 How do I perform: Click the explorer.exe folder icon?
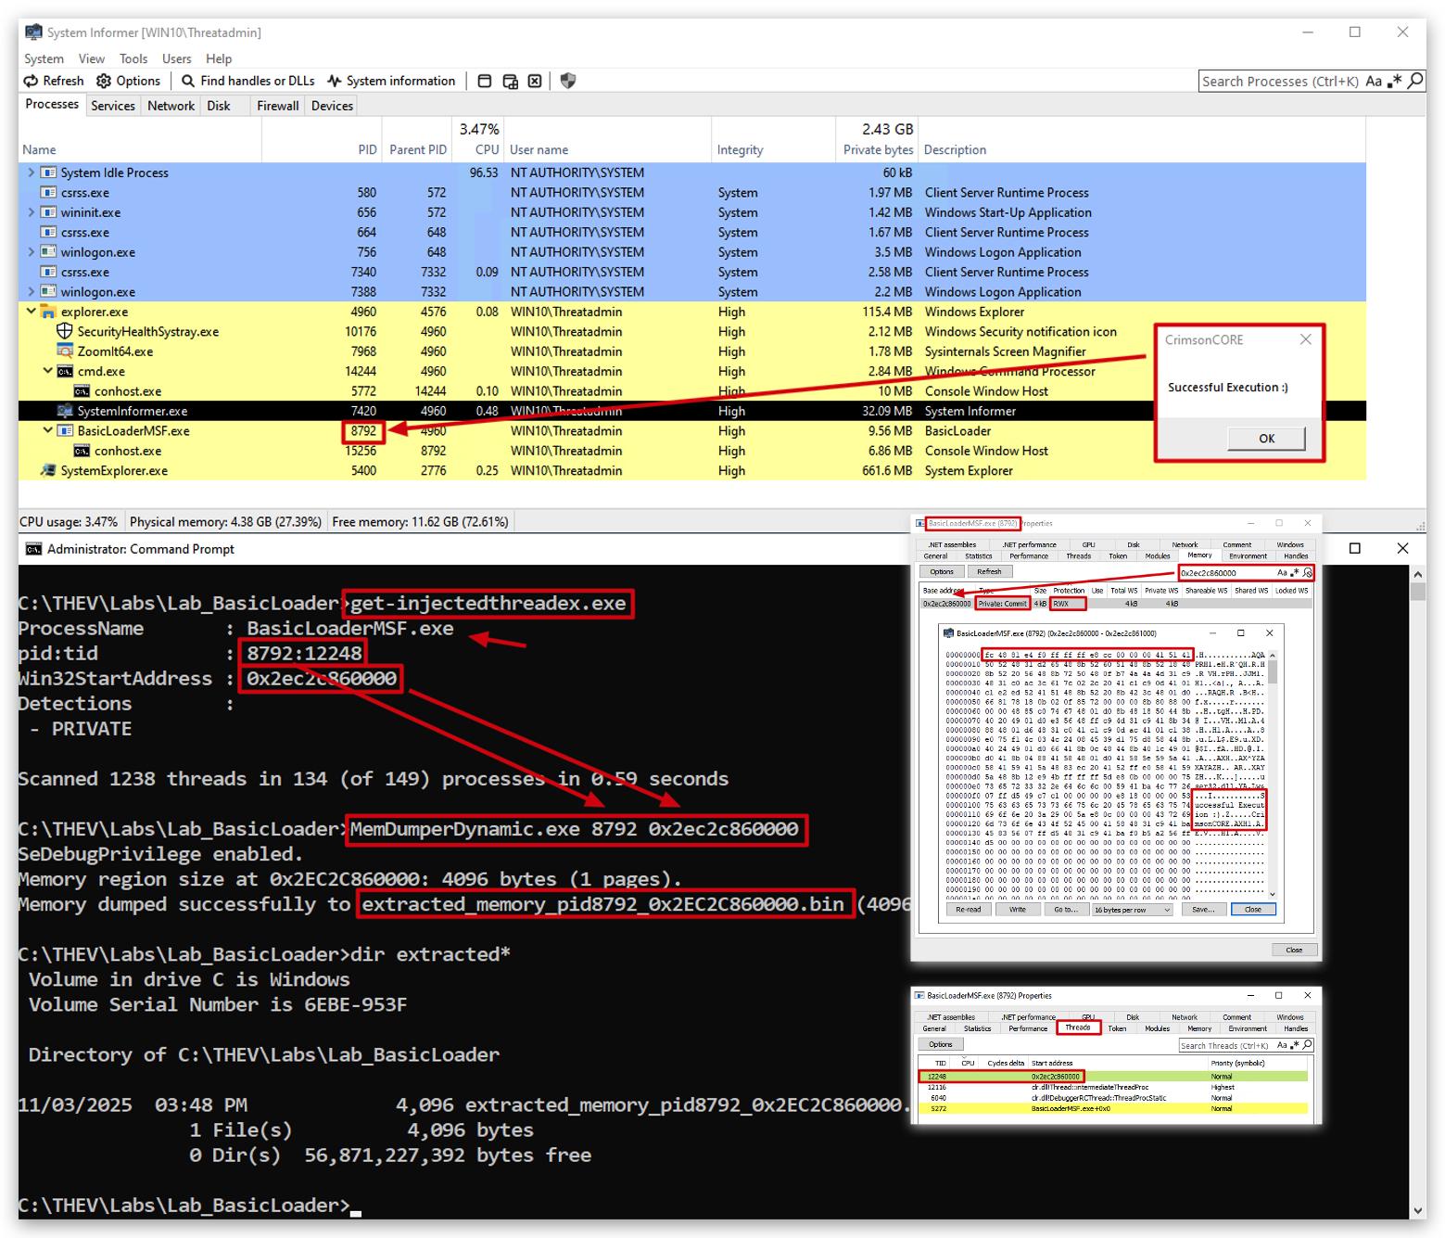pyautogui.click(x=48, y=312)
